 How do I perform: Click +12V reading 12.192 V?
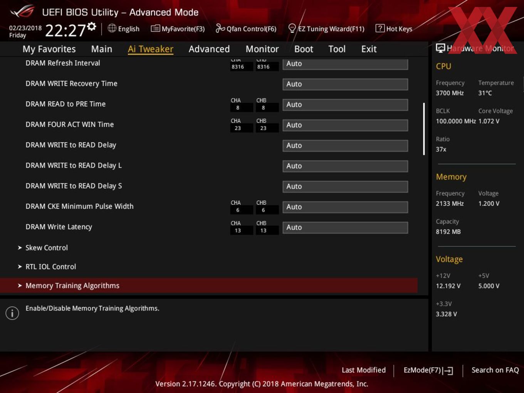click(448, 286)
